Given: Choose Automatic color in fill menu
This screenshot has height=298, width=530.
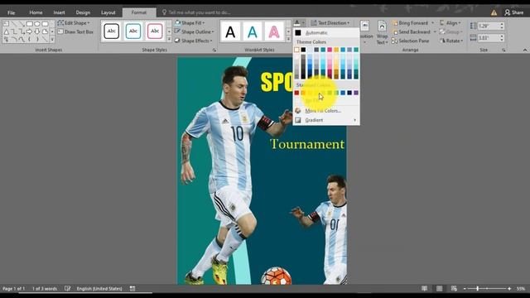Looking at the screenshot, I should tap(325, 33).
